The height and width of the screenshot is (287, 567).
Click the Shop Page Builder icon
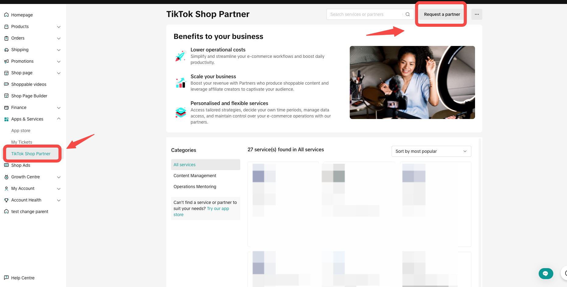6,96
